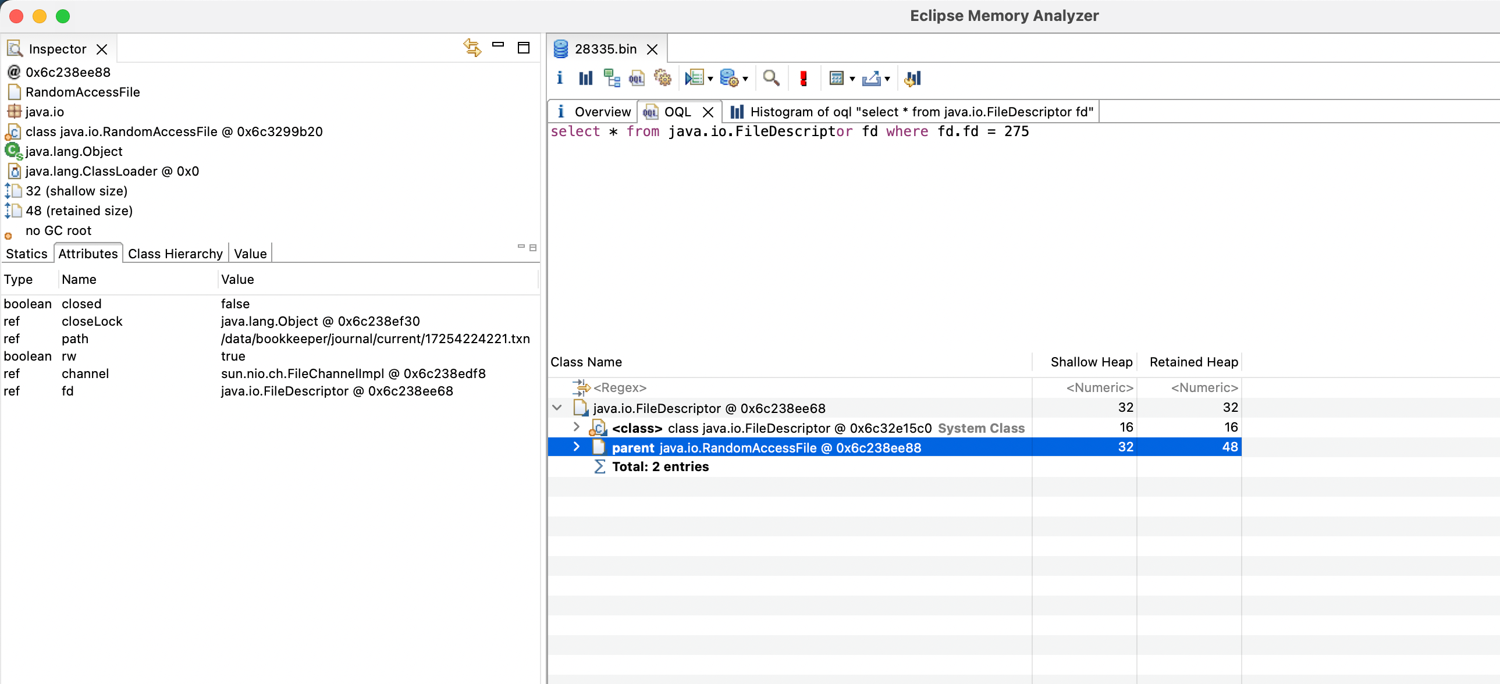The width and height of the screenshot is (1500, 684).
Task: Collapse the java.io.FileDescriptor @ 0x6c238ee68 row
Action: point(557,408)
